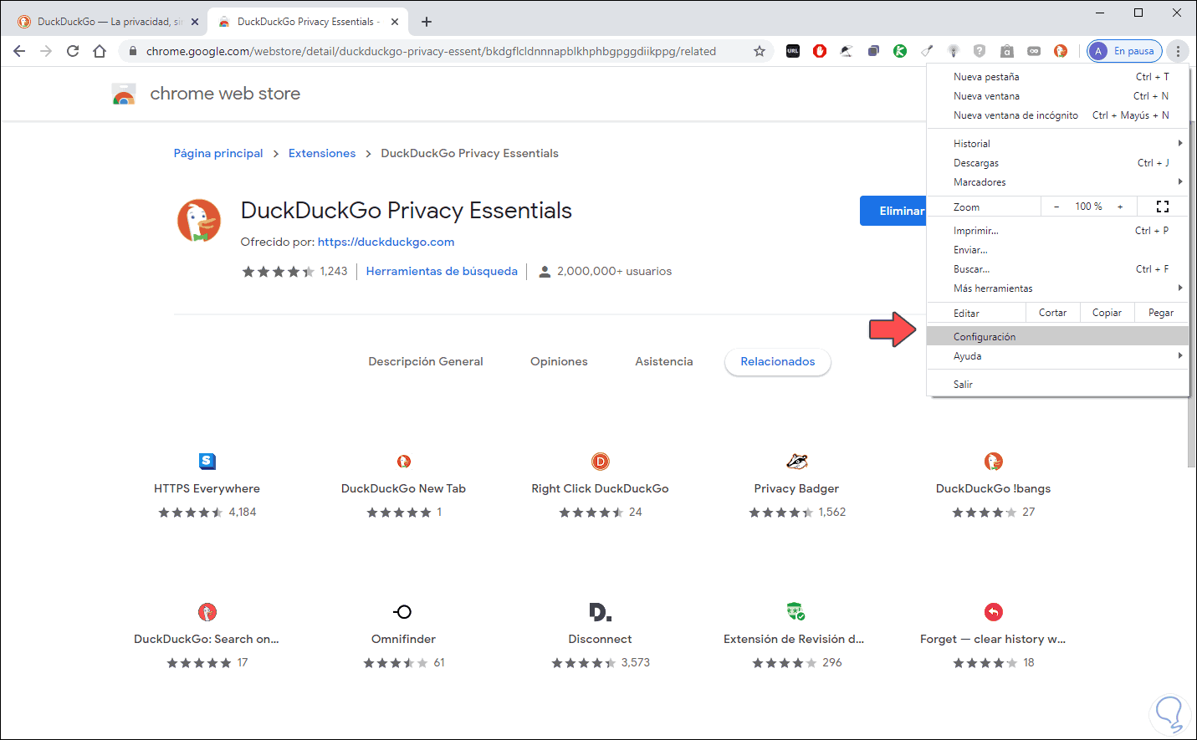This screenshot has height=740, width=1197.
Task: Click the DuckDuckGo extension toolbar icon
Action: coord(1060,51)
